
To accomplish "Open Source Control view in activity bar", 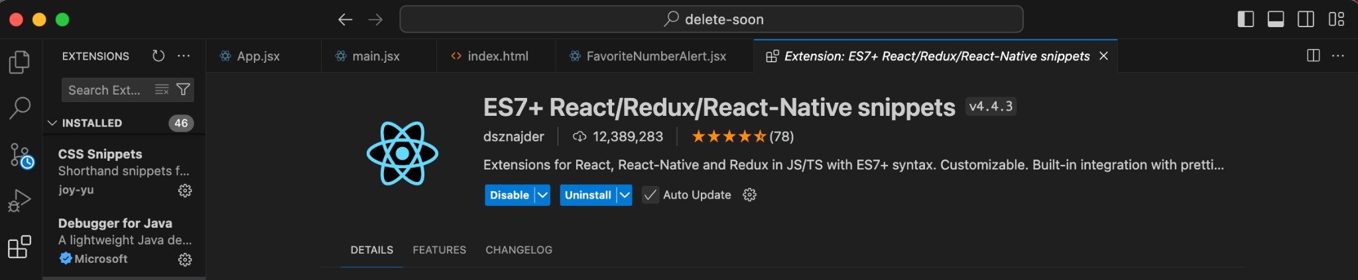I will [21, 156].
